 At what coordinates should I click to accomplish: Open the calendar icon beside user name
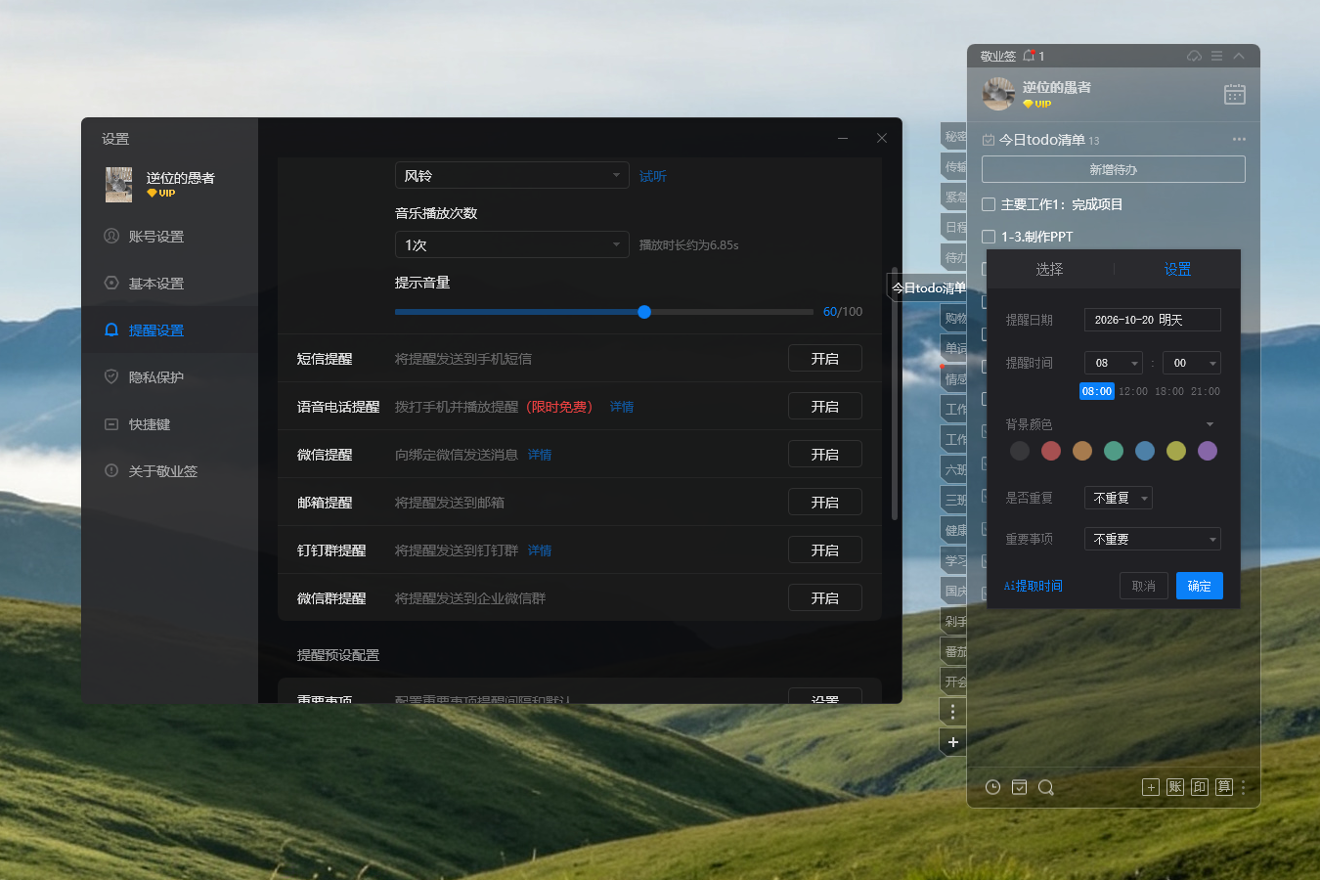point(1235,94)
